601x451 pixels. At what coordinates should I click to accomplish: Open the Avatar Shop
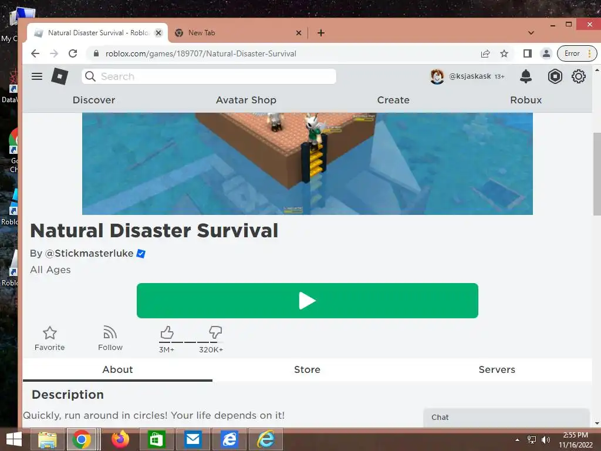point(246,100)
